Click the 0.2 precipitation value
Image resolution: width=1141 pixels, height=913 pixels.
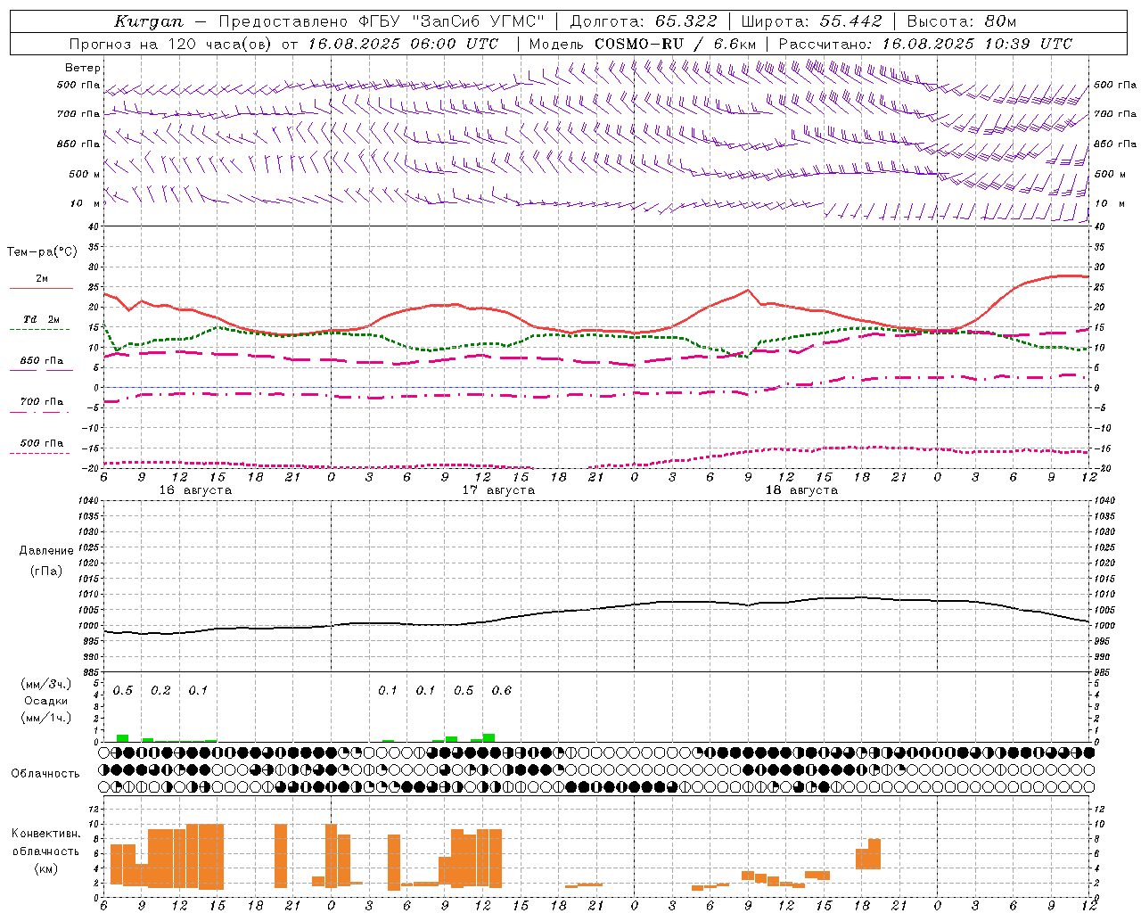pyautogui.click(x=160, y=691)
